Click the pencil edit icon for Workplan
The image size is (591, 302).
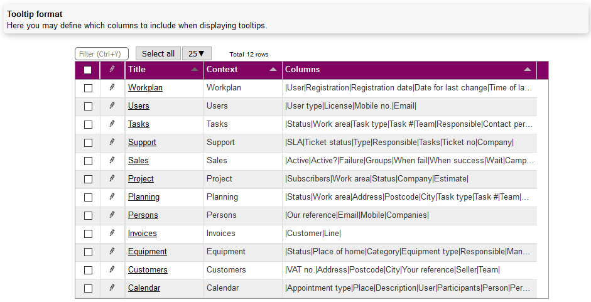point(112,88)
